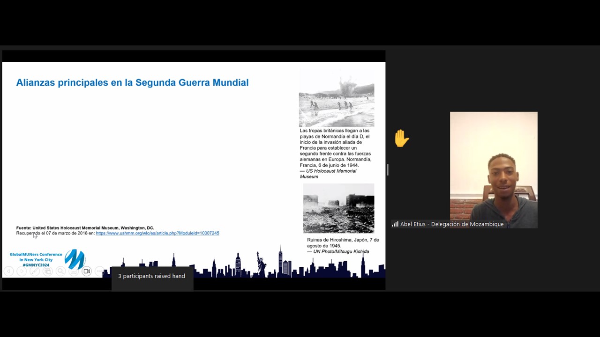
Task: Go to previous slide arrow button
Action: pyautogui.click(x=8, y=271)
